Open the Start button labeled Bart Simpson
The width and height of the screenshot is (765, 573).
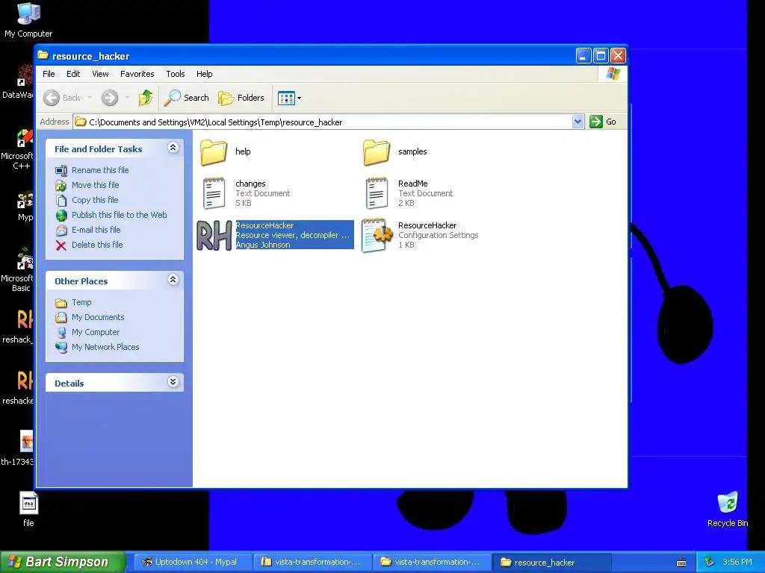(x=63, y=562)
